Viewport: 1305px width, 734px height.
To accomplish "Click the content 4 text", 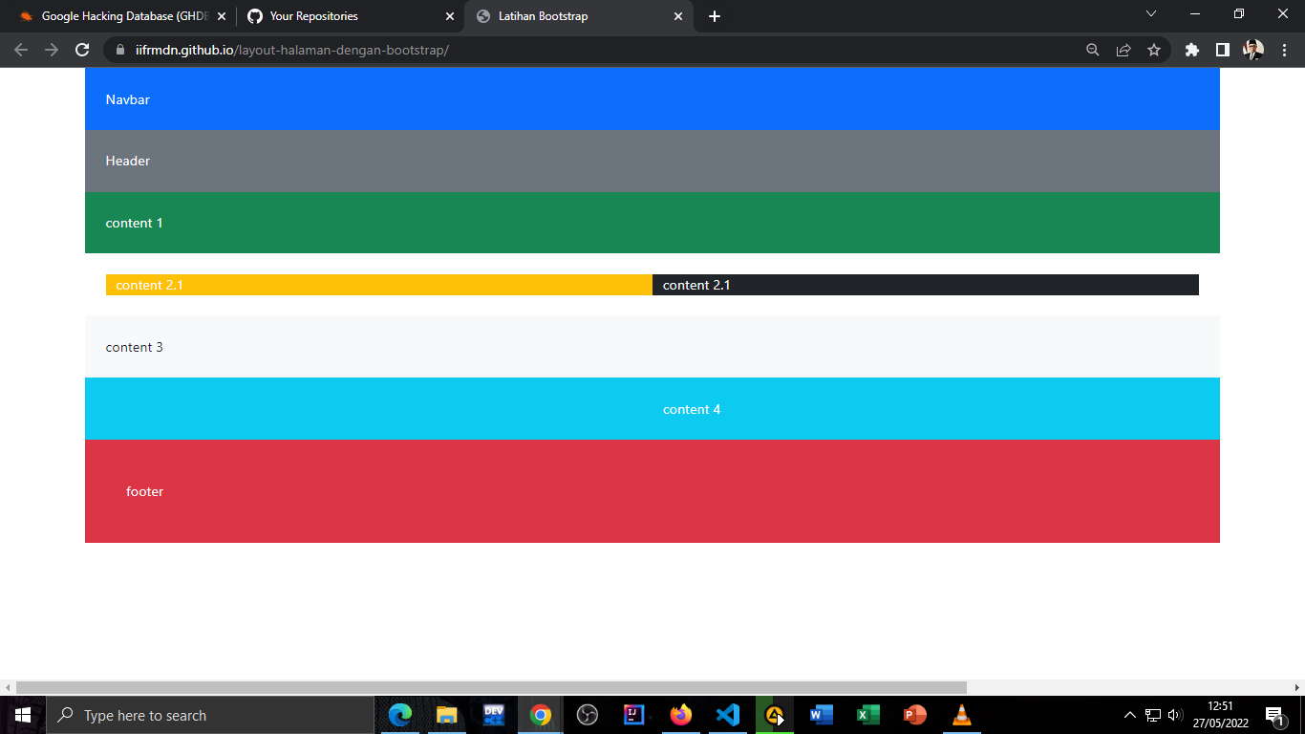I will (692, 409).
